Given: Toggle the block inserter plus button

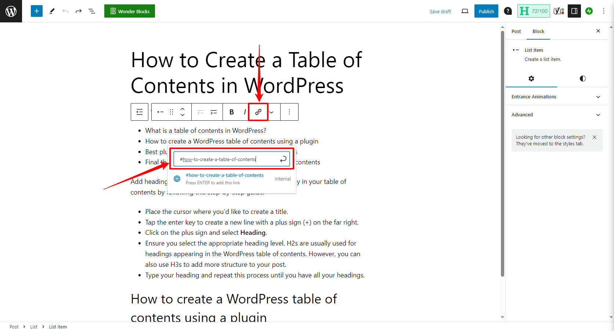Looking at the screenshot, I should pos(37,11).
